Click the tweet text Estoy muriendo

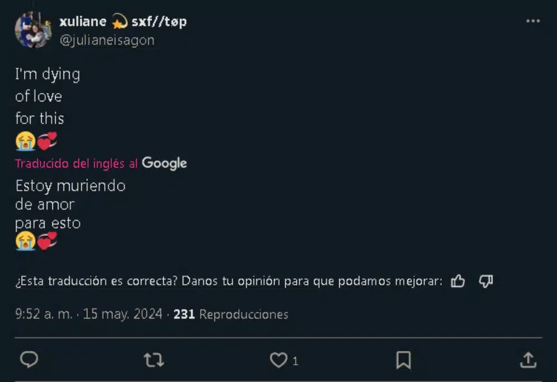coord(71,186)
